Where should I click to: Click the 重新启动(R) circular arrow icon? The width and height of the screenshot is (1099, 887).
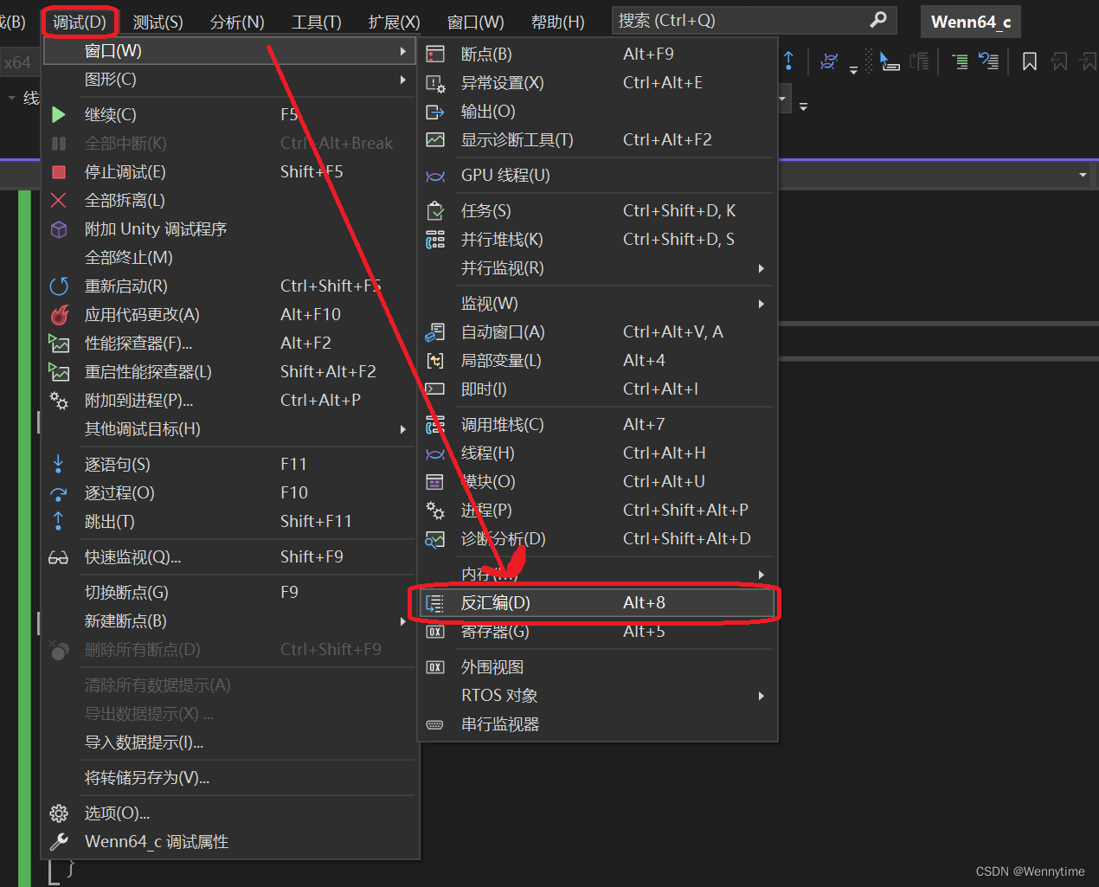59,286
